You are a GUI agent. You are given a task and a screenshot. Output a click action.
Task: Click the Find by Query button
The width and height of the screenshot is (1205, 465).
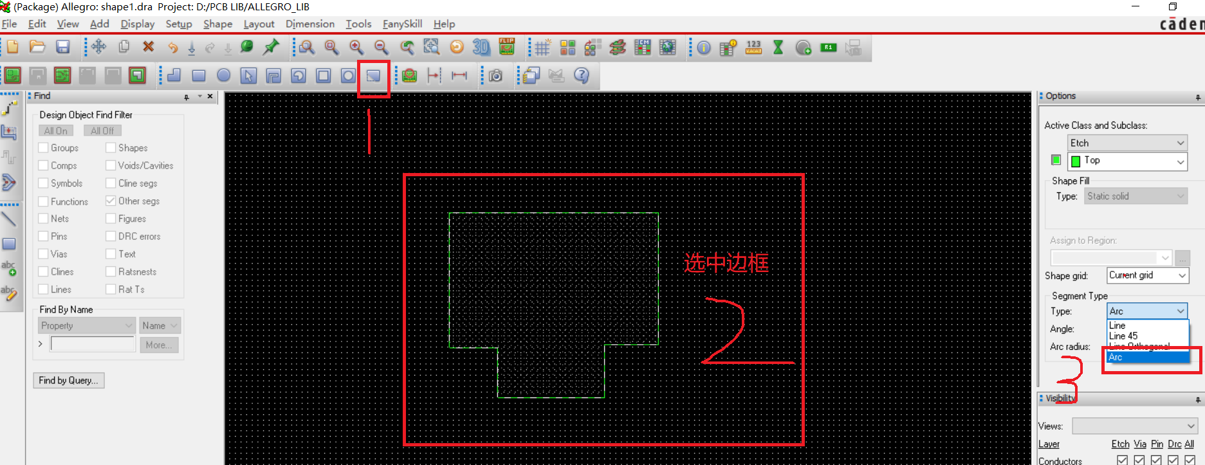68,380
